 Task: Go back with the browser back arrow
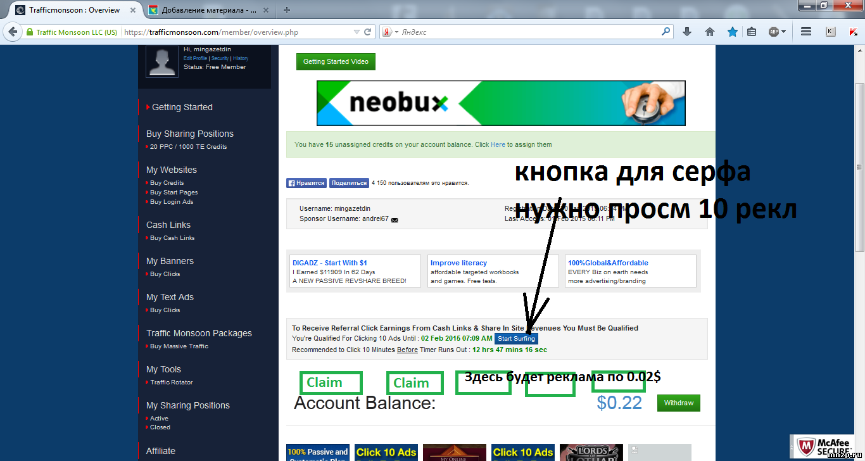tap(12, 32)
